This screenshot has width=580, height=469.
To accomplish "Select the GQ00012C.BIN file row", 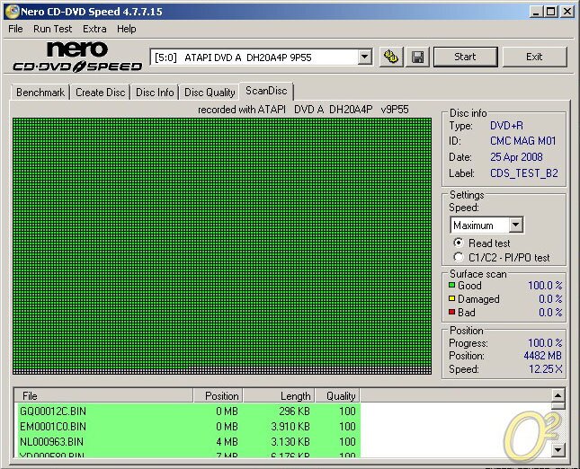I will tap(188, 411).
